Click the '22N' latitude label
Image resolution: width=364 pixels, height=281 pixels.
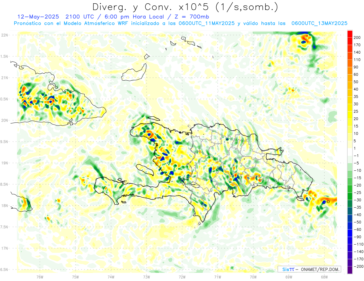coord(5,35)
